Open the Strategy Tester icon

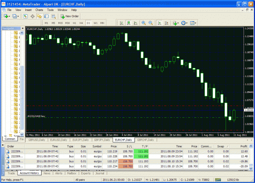tap(53, 16)
